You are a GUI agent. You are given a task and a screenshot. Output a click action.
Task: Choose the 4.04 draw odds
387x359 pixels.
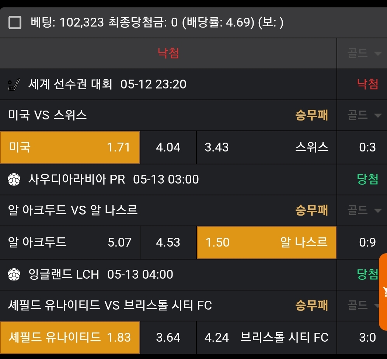click(168, 147)
